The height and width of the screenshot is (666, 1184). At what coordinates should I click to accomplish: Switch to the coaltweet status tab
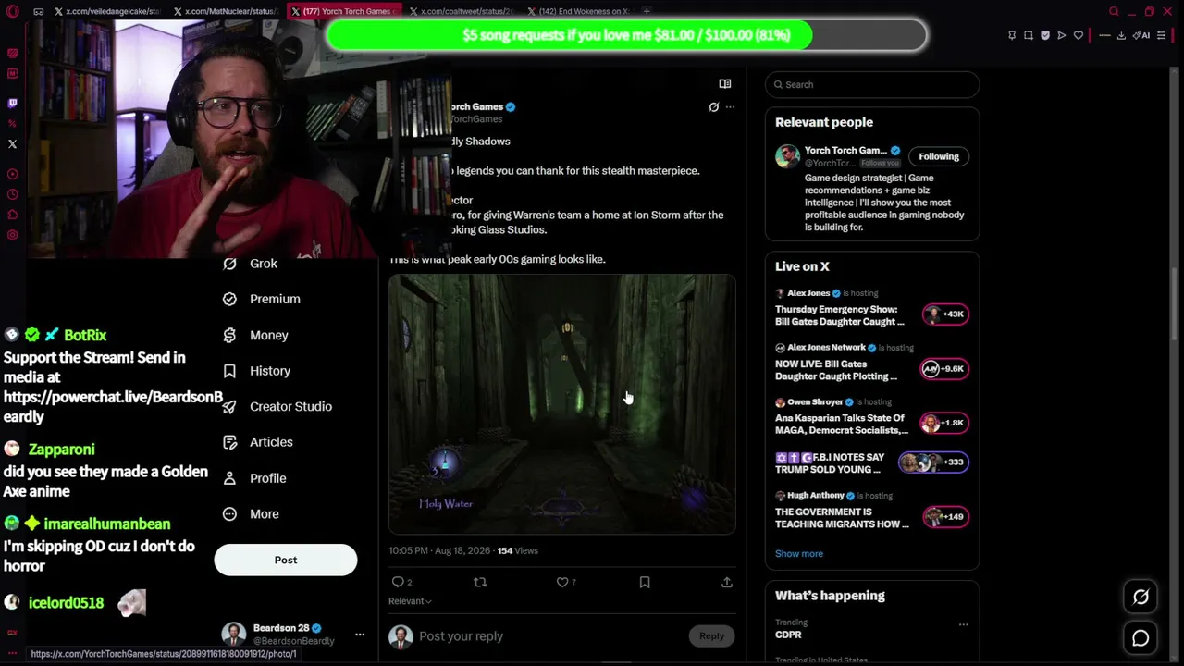coord(462,11)
